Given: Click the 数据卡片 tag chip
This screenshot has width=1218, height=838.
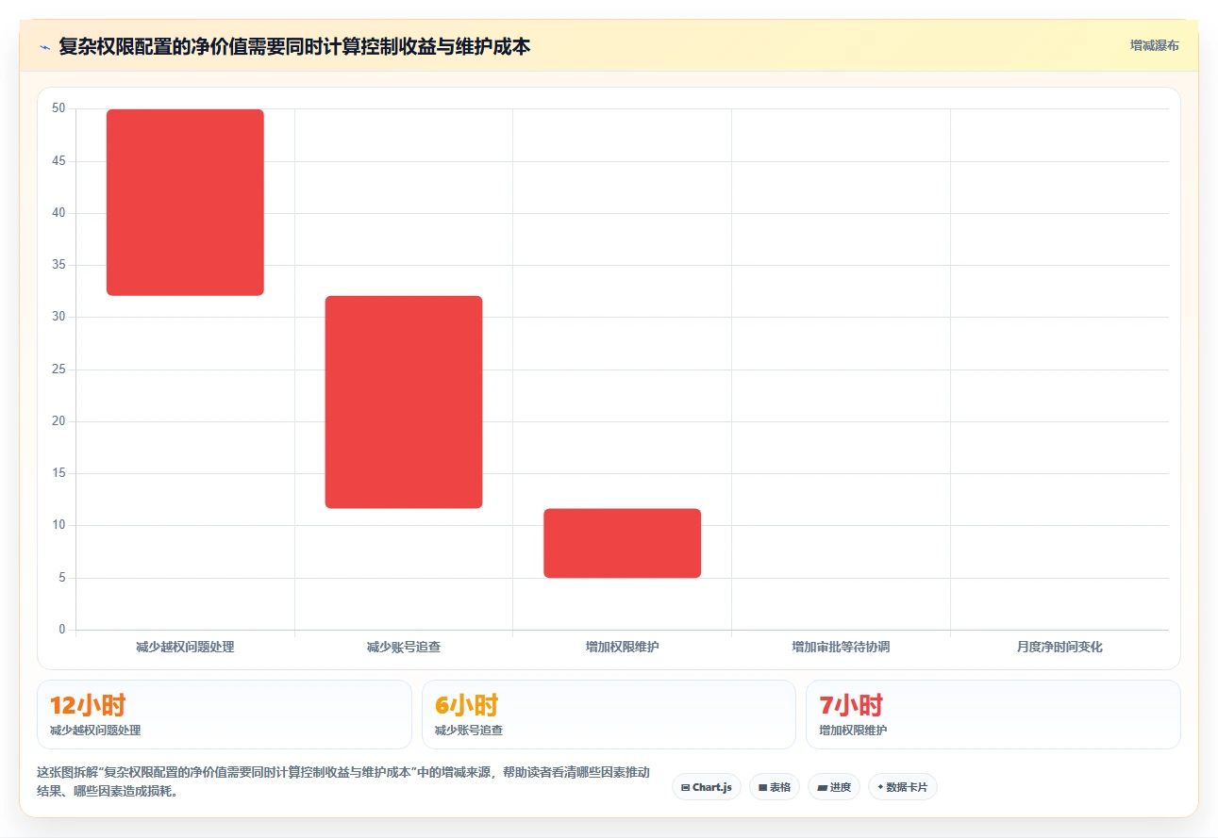Looking at the screenshot, I should click(x=903, y=787).
